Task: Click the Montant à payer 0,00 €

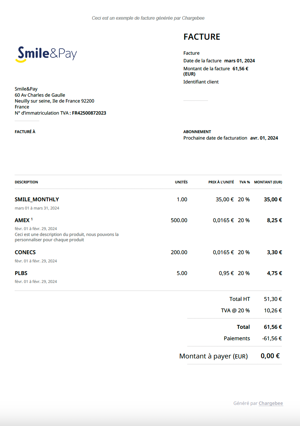Action: (x=270, y=356)
